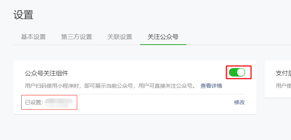Click the description starting with 用户扫码使用小程序时

110,86
